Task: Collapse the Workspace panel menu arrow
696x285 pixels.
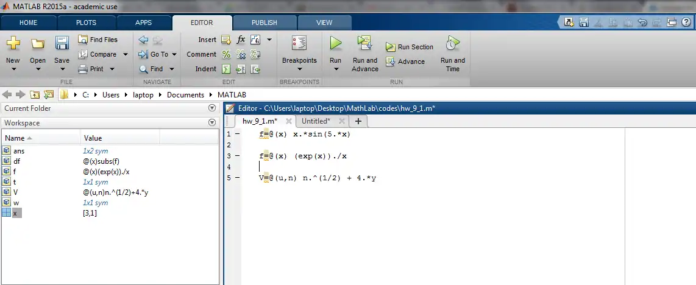Action: click(x=212, y=122)
